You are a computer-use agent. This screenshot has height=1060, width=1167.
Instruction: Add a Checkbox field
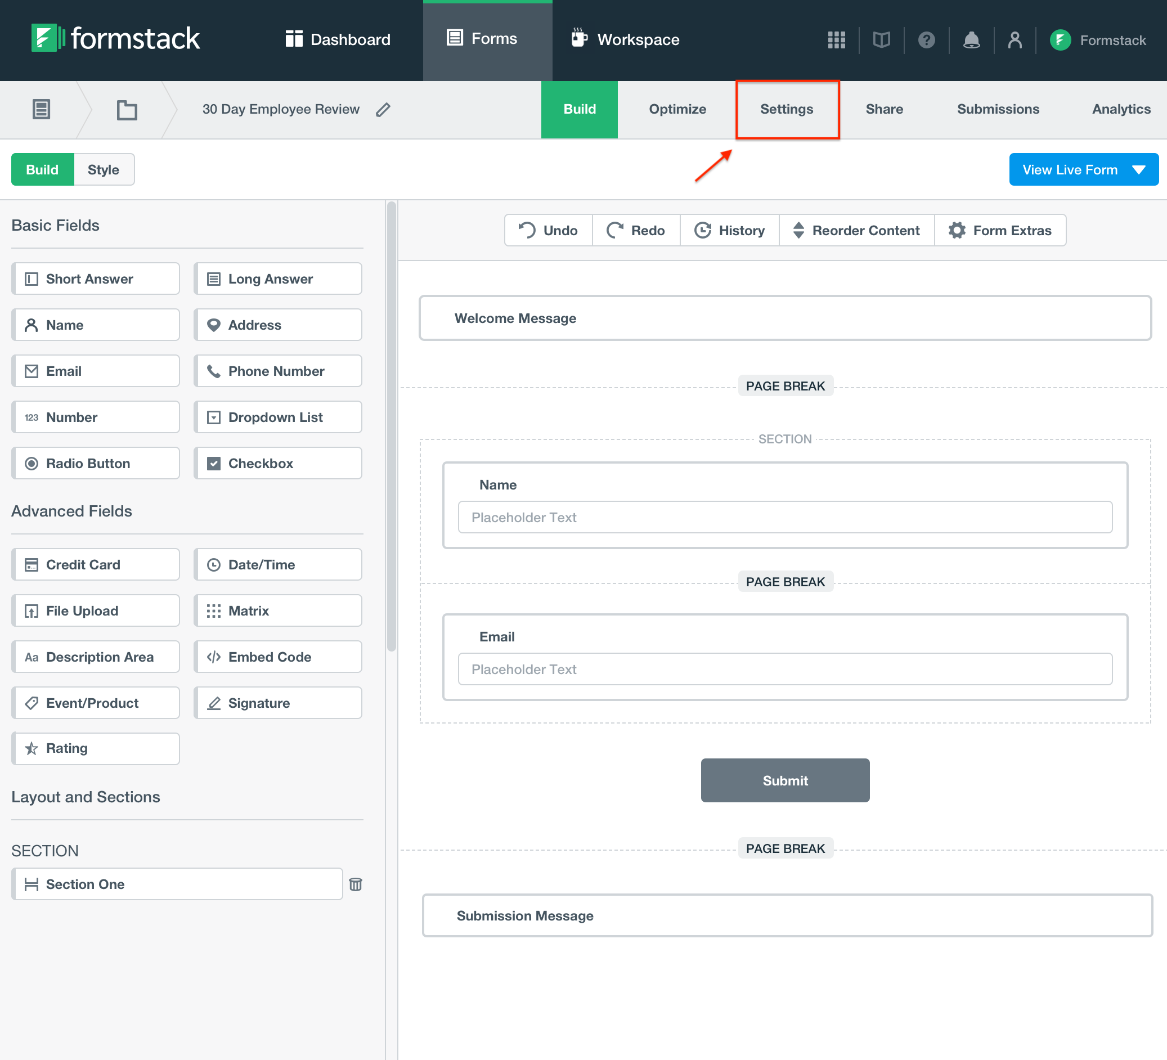pyautogui.click(x=278, y=463)
